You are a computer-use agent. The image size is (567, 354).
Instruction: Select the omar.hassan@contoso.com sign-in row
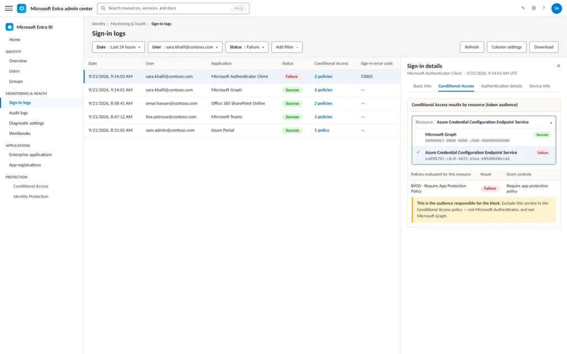pyautogui.click(x=242, y=103)
